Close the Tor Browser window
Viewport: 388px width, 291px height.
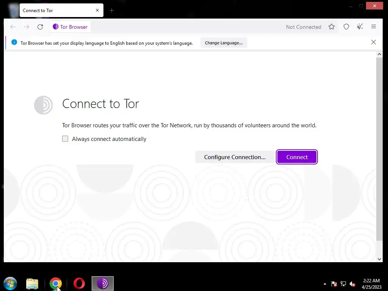tap(374, 6)
